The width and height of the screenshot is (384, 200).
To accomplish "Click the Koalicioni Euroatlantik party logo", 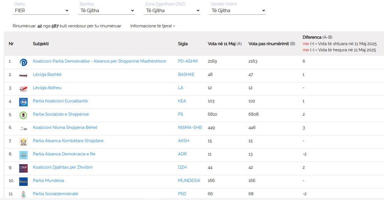I will pos(23,101).
